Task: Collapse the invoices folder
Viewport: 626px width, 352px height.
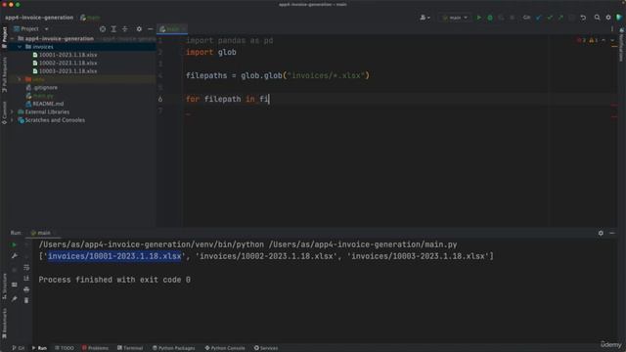Action: [x=20, y=47]
